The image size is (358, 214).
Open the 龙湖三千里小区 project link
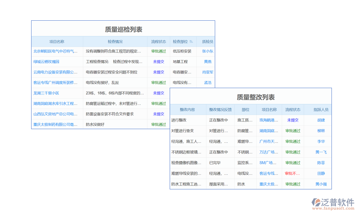click(x=46, y=93)
